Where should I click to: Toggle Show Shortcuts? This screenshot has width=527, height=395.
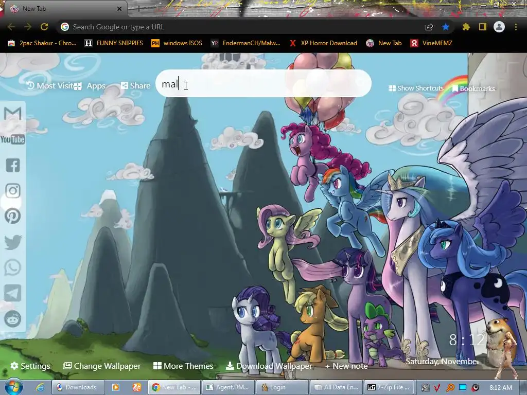click(416, 88)
